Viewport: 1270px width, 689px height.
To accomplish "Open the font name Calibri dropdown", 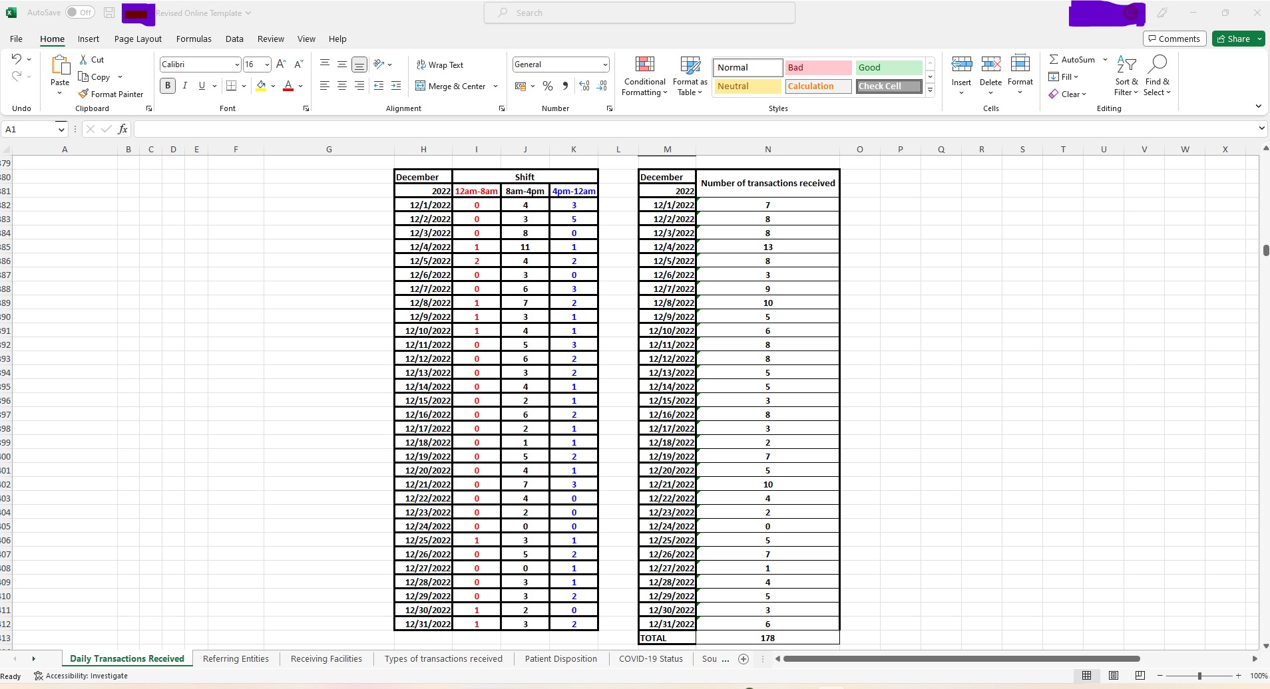I will coord(237,65).
